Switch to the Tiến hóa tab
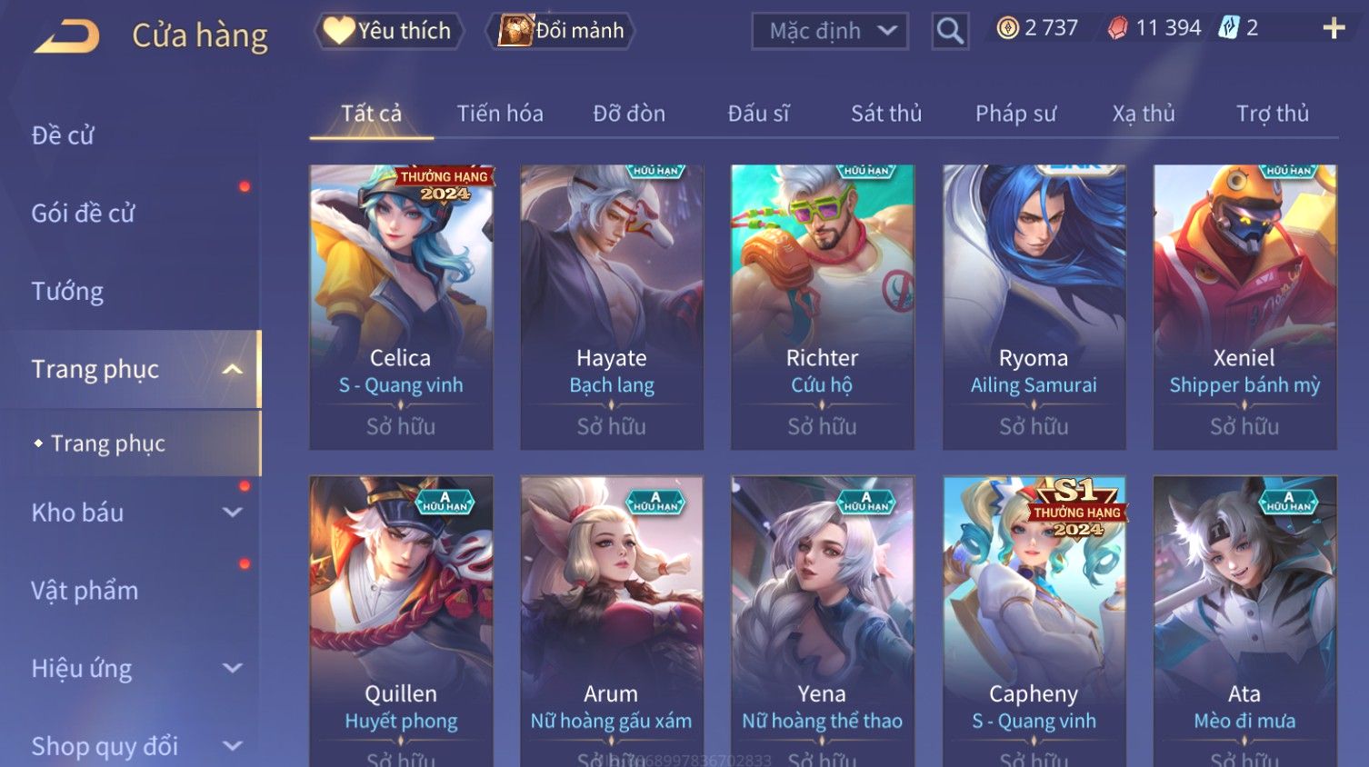Screen dimensions: 1369x767 tap(500, 114)
